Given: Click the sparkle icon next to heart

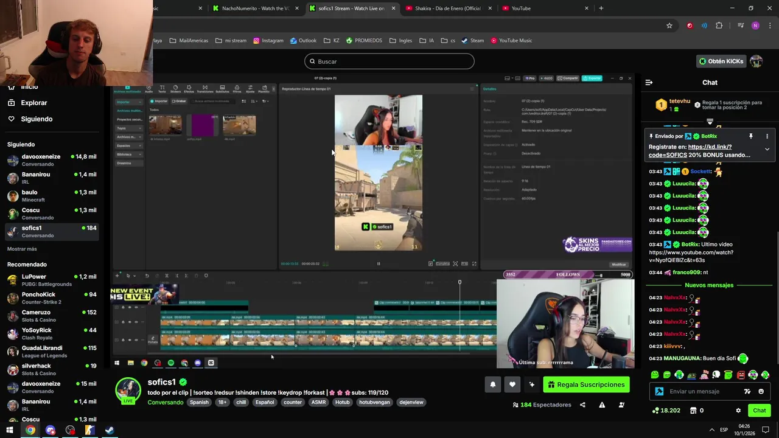Looking at the screenshot, I should click(x=532, y=384).
